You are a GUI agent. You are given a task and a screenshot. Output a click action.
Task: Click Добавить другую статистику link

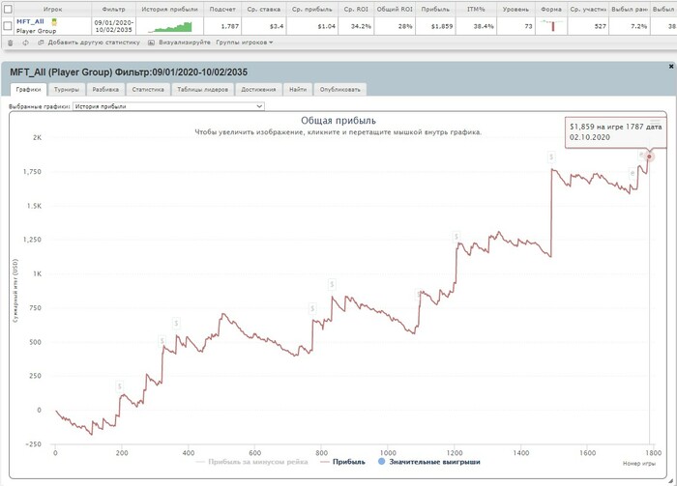(94, 43)
